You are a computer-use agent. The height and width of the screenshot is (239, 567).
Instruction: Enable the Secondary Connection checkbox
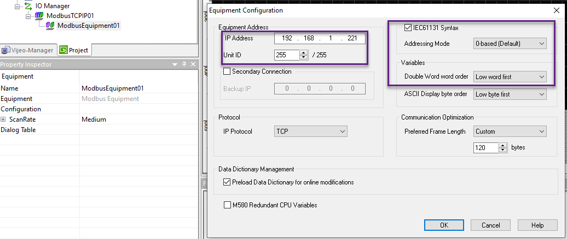pyautogui.click(x=227, y=71)
